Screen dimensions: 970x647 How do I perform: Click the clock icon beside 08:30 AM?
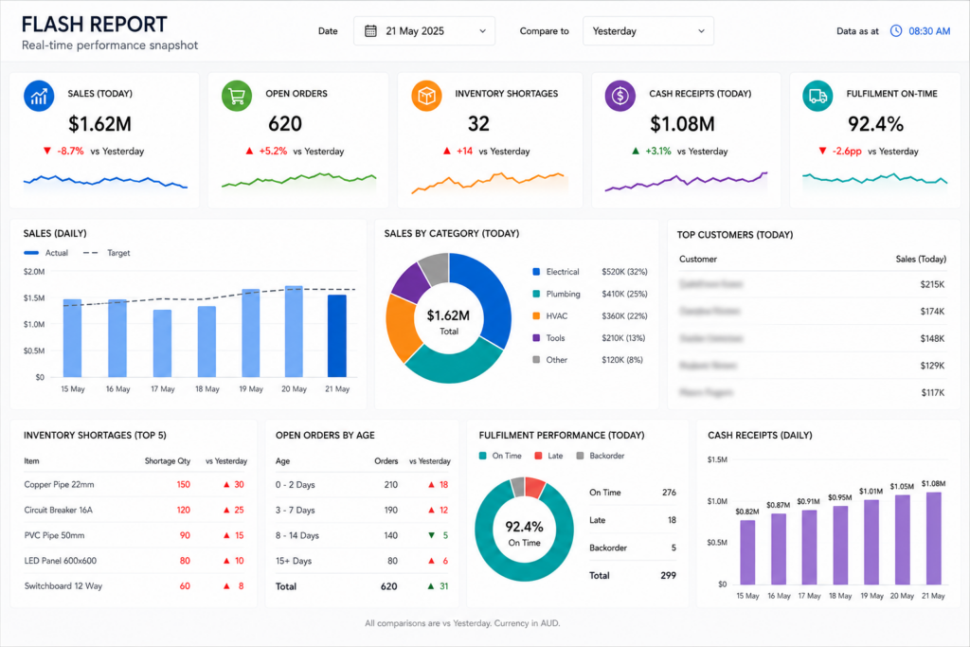896,31
